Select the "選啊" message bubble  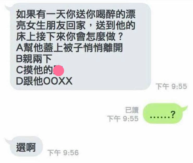pos(26,146)
